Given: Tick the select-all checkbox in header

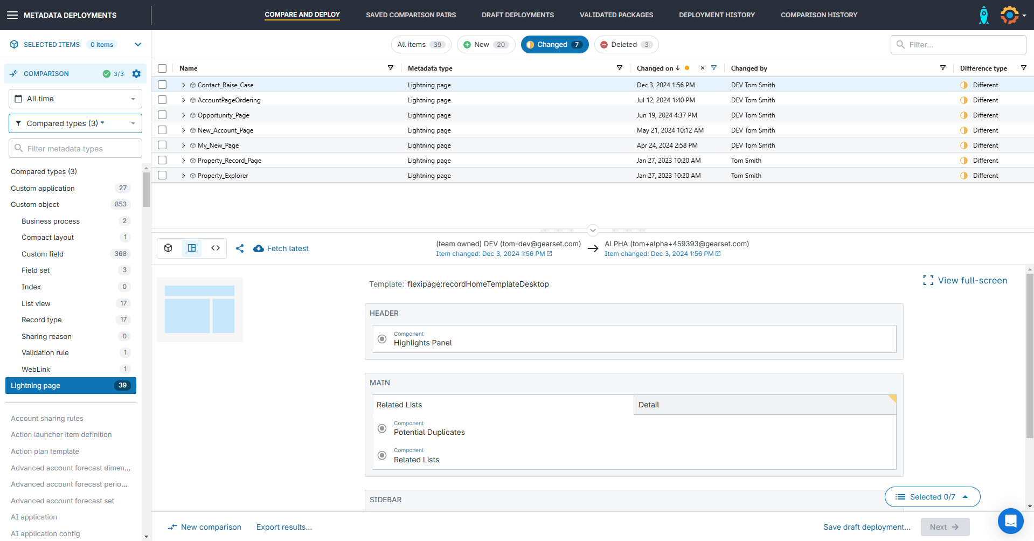Looking at the screenshot, I should point(162,68).
